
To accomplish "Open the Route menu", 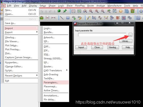I will (90, 6).
